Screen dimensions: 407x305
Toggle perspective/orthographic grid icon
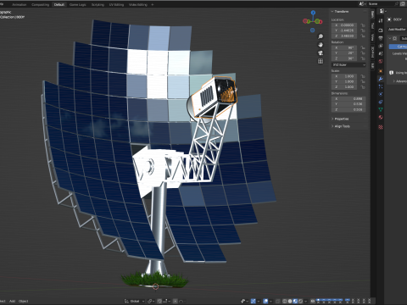coord(321,61)
